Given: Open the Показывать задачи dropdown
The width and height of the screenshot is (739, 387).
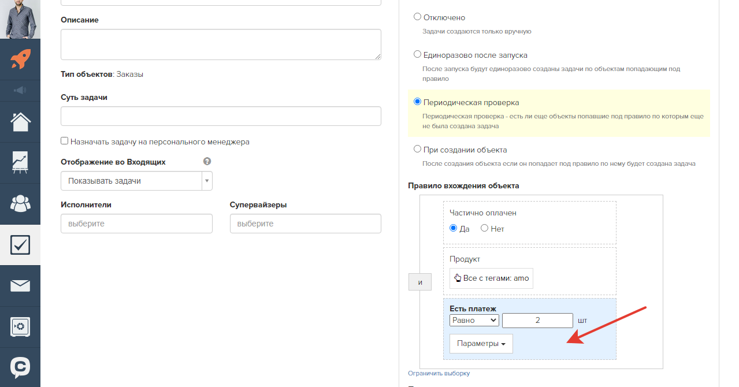Looking at the screenshot, I should click(136, 181).
